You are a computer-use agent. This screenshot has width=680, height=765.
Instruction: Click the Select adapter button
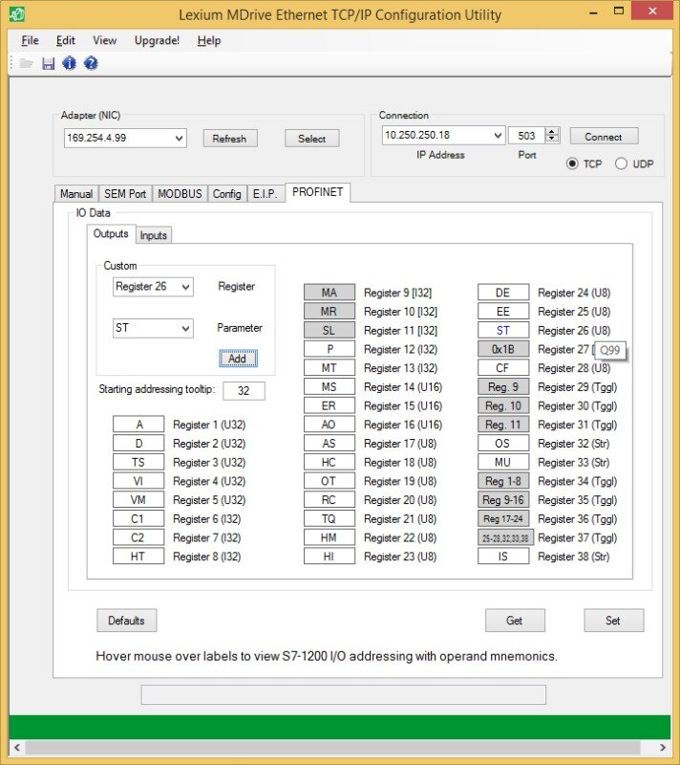click(311, 139)
